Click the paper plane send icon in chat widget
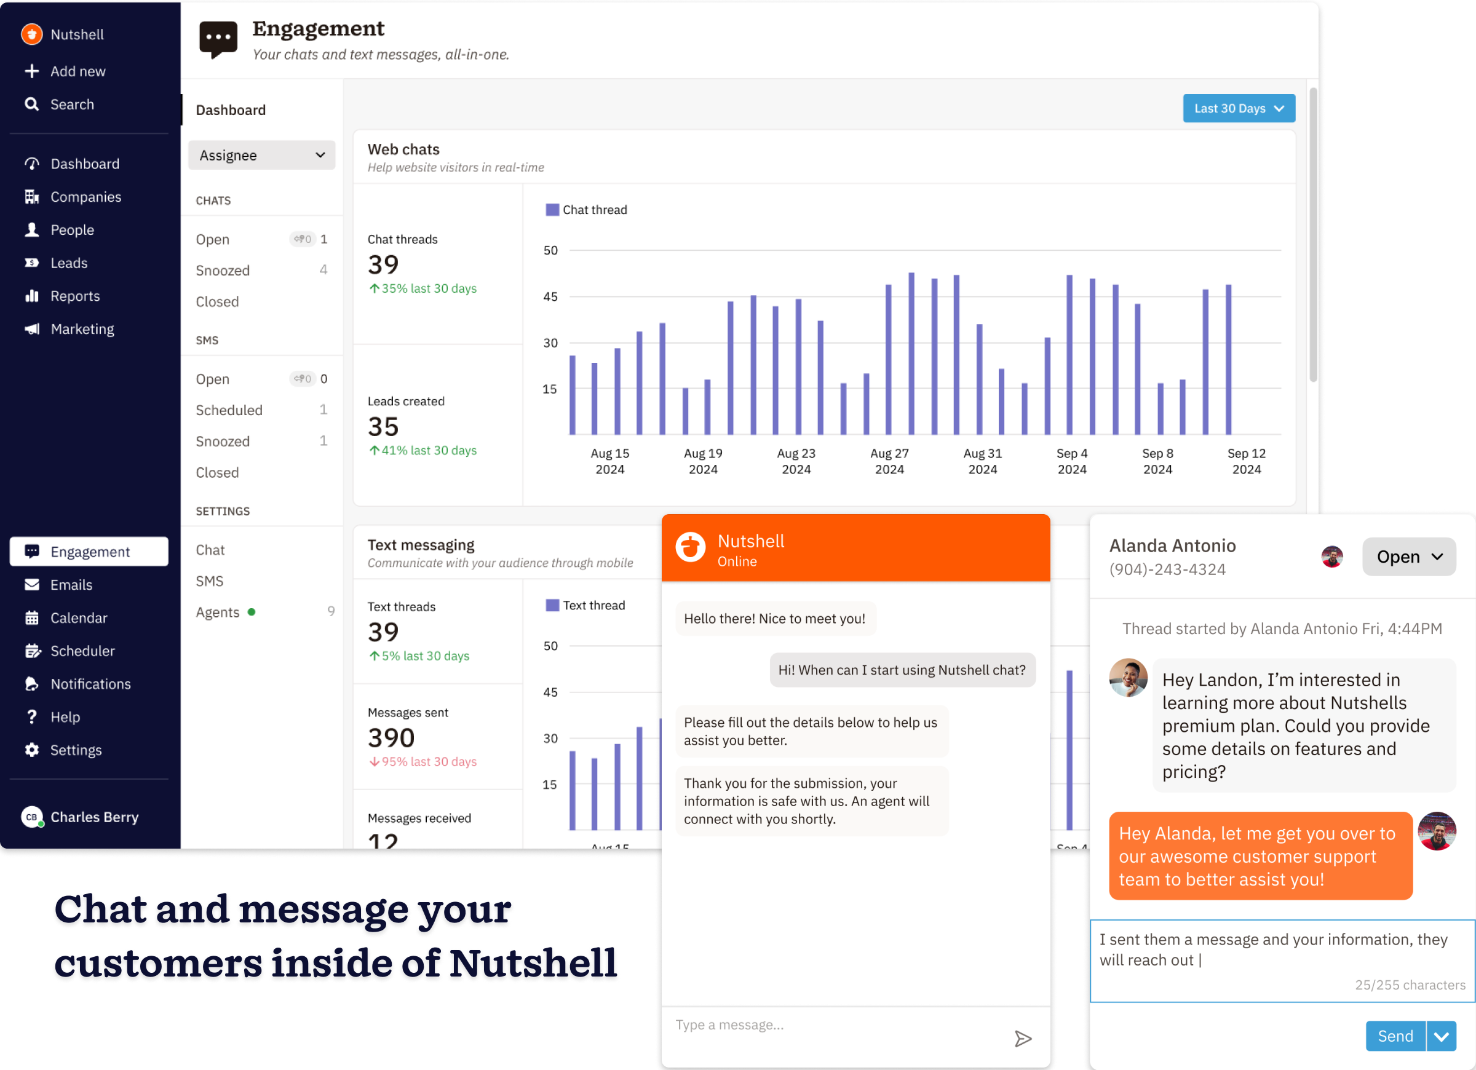 1022,1038
